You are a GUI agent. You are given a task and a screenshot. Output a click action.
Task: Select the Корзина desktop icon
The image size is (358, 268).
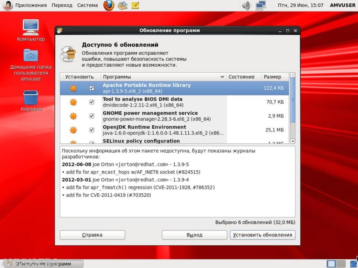(x=31, y=101)
